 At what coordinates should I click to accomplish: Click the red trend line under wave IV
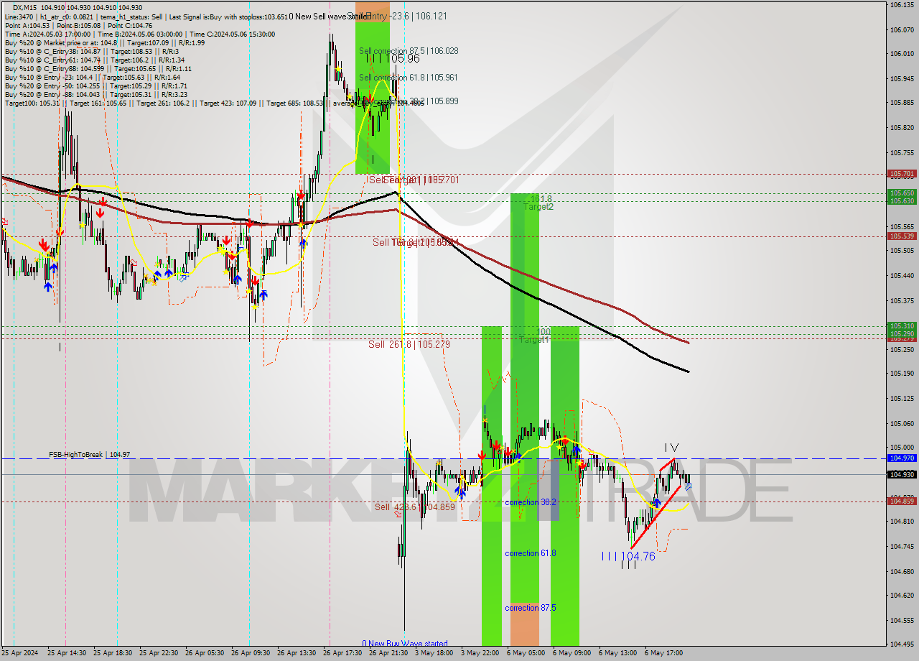[655, 517]
